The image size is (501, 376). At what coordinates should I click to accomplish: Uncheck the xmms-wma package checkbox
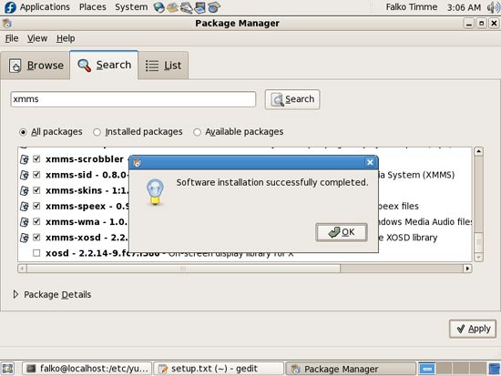click(x=36, y=221)
